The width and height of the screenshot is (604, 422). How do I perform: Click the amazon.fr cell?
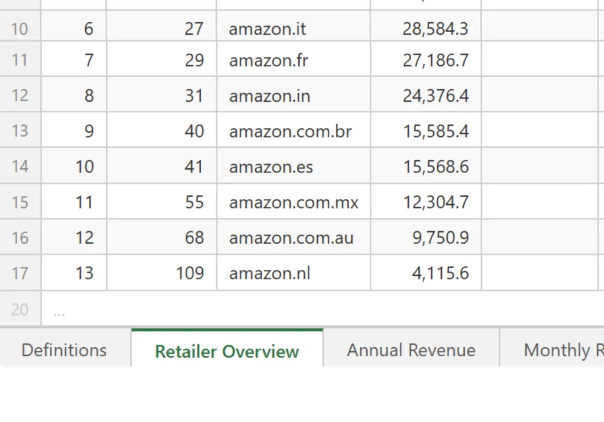[293, 60]
